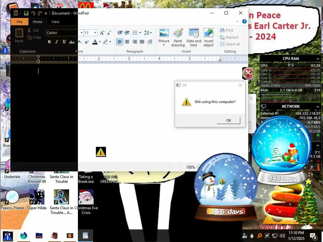323x242 pixels.
Task: Open the font family dropdown arrow
Action: (x=81, y=33)
